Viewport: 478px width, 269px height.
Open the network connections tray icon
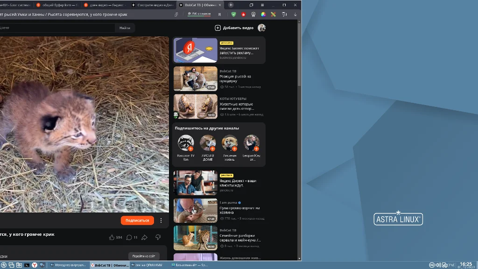tap(445, 265)
